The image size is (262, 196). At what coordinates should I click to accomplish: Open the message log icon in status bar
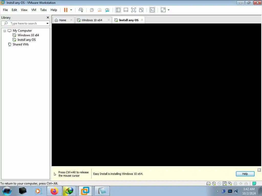tap(254, 183)
